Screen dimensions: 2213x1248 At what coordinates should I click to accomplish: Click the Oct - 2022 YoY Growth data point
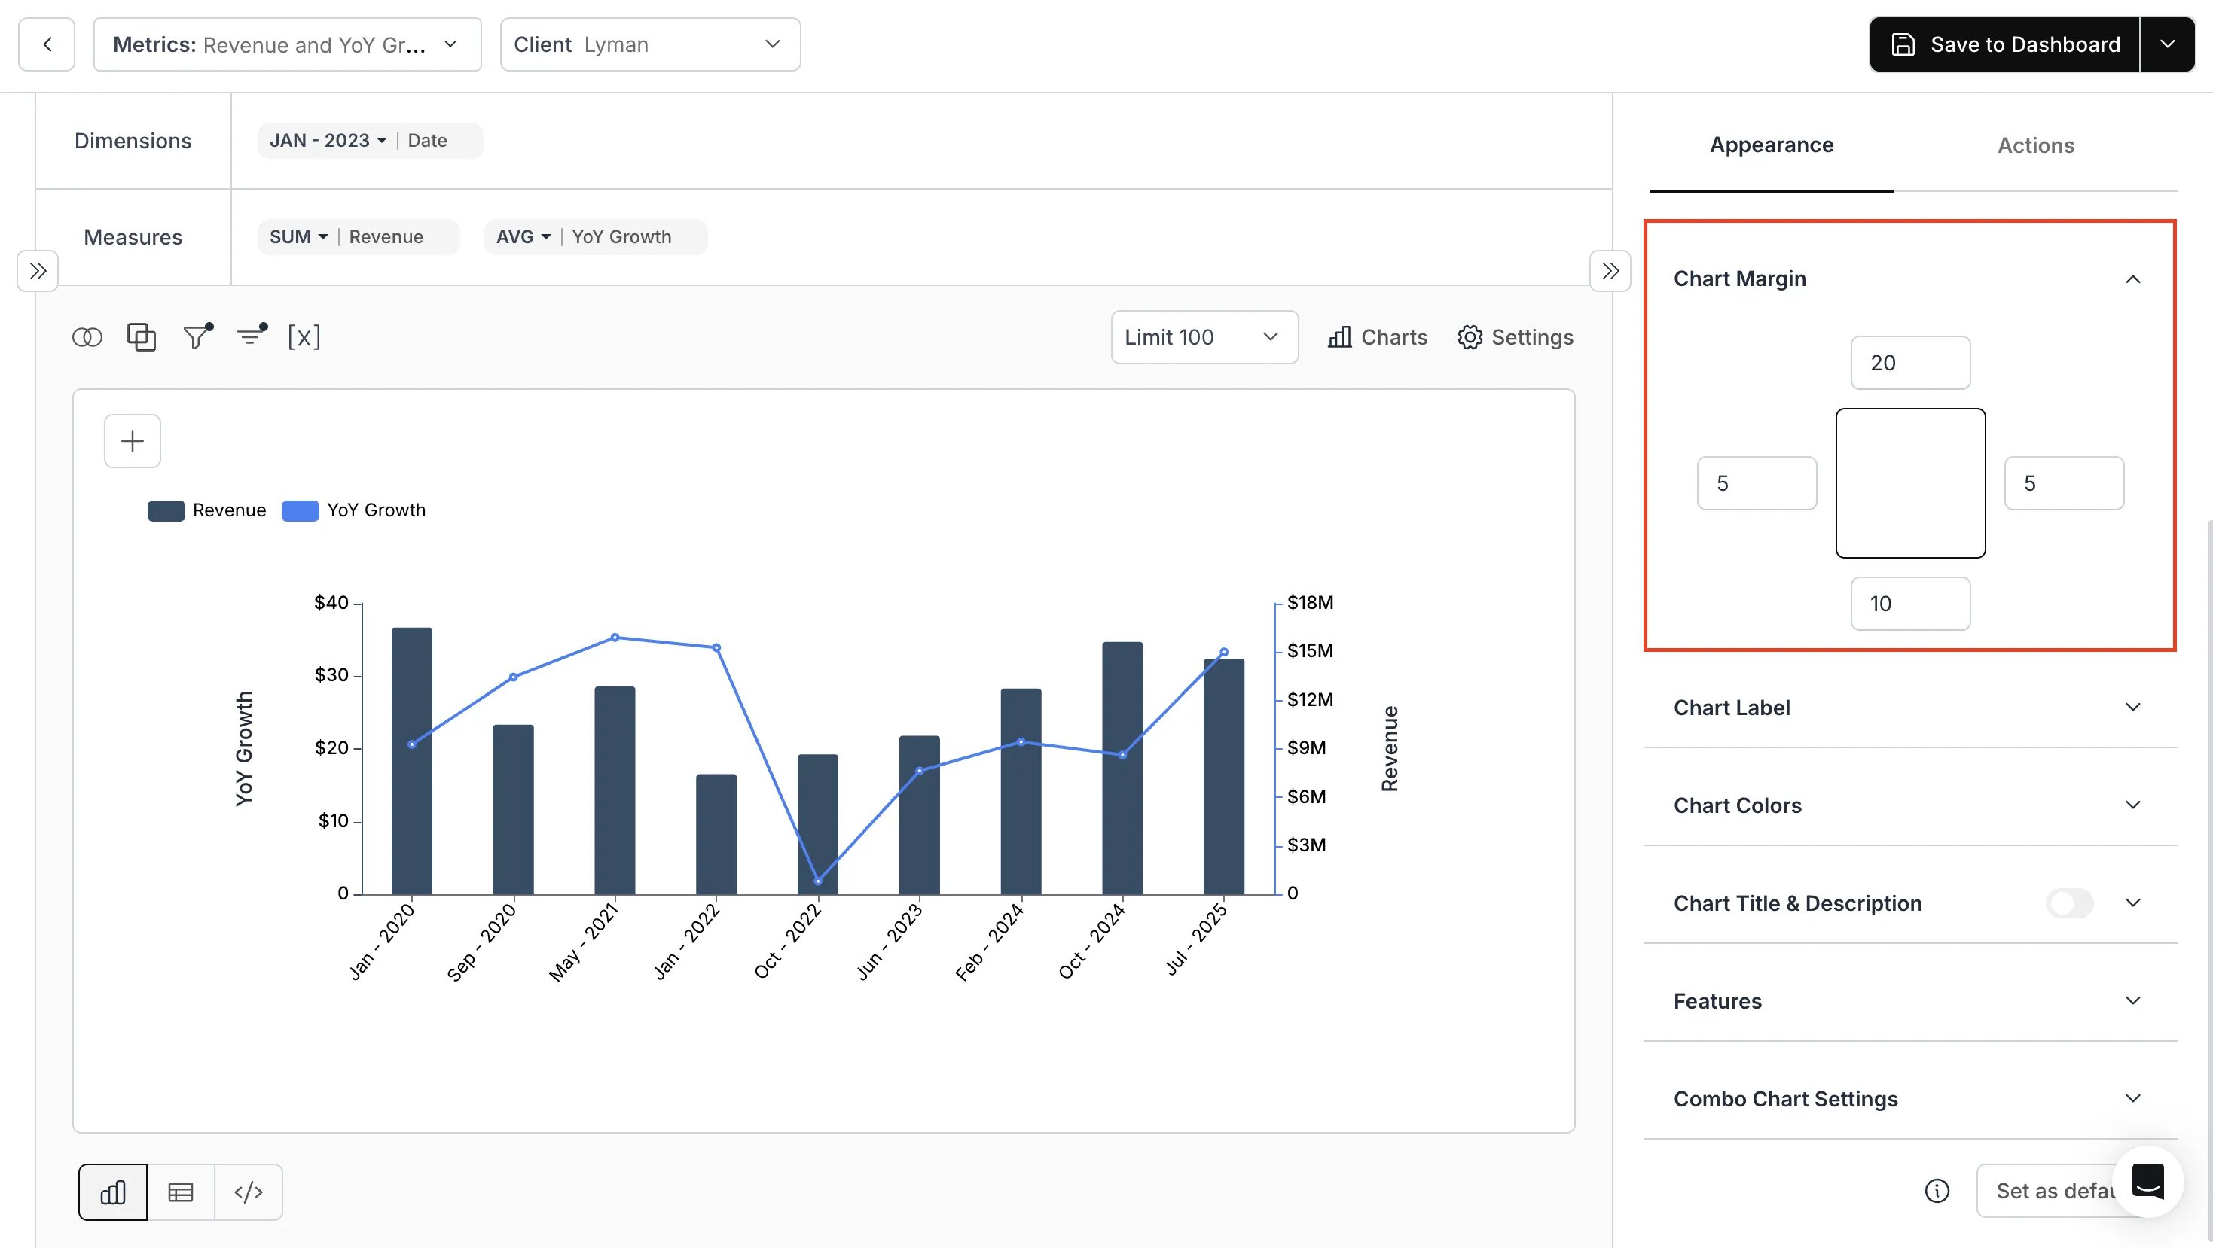[x=818, y=881]
